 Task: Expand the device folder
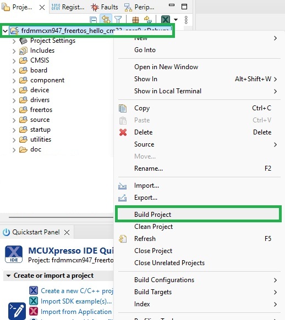[x=14, y=91]
